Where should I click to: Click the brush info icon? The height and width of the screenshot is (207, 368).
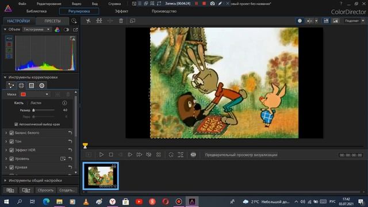(64, 103)
